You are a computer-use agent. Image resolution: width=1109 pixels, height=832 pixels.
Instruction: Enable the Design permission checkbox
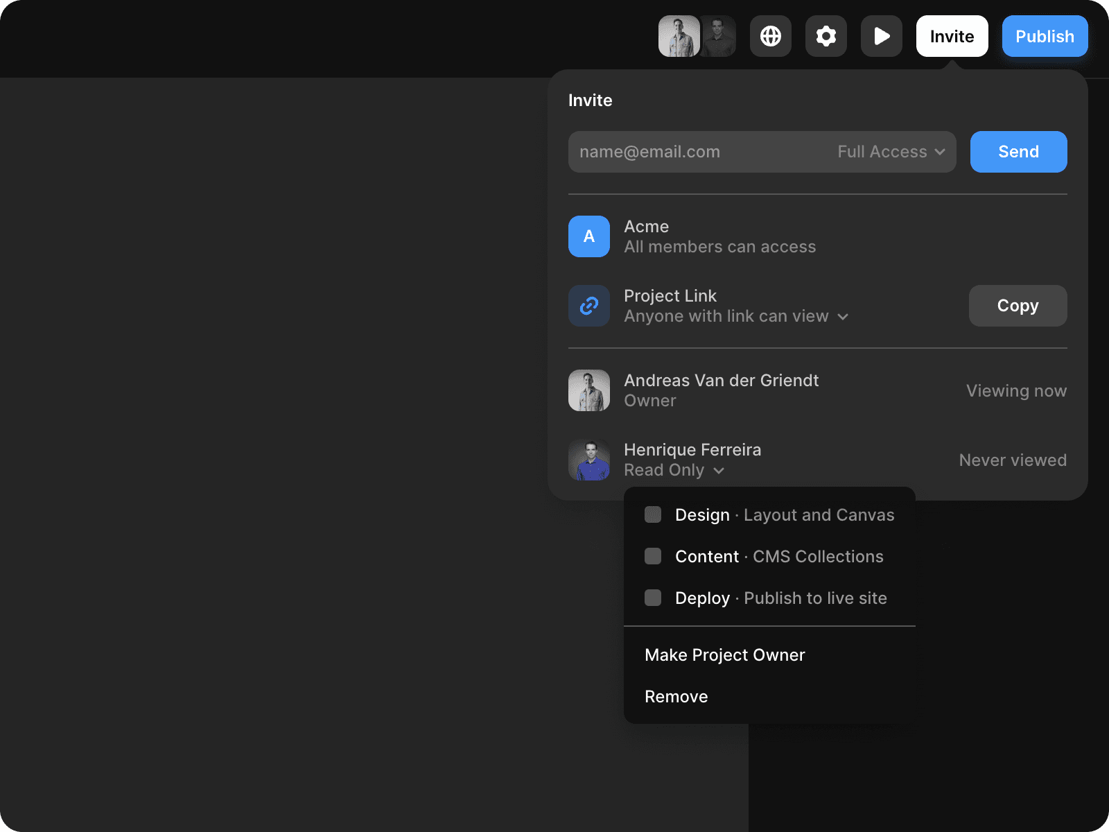point(653,514)
